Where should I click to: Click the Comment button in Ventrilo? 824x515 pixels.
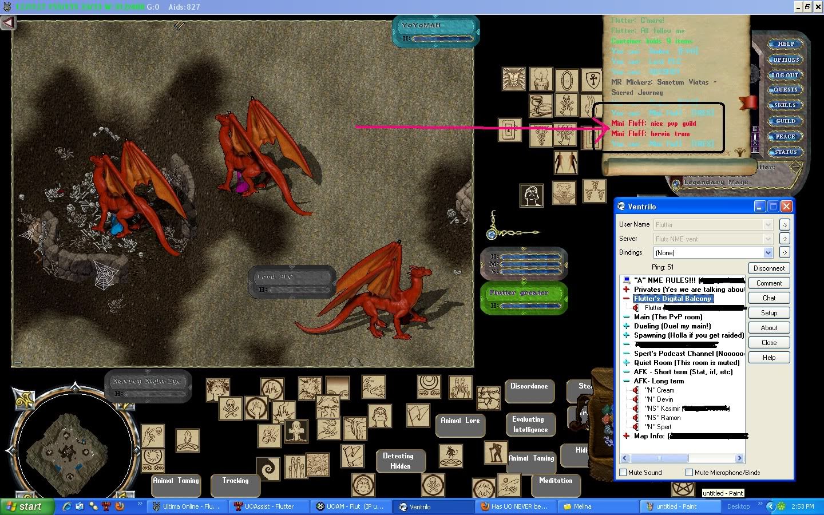tap(769, 283)
